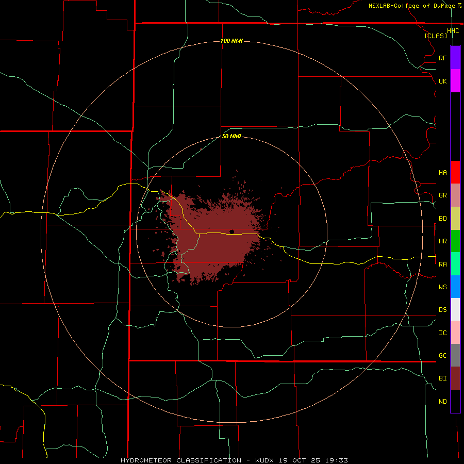
Task: Click the HR legend label
Action: [442, 241]
